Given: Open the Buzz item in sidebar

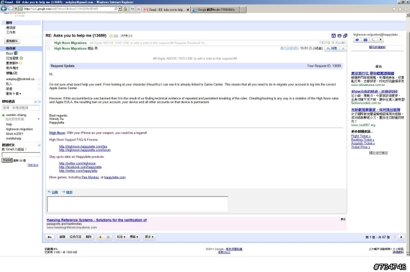Looking at the screenshot, I should click(x=12, y=53).
